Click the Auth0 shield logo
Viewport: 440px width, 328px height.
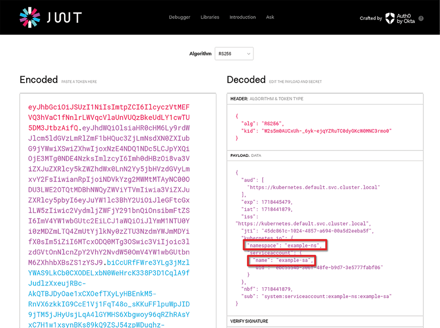[390, 18]
